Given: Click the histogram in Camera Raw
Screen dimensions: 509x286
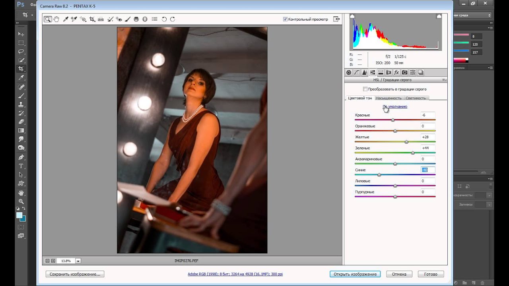Looking at the screenshot, I should coord(396,32).
